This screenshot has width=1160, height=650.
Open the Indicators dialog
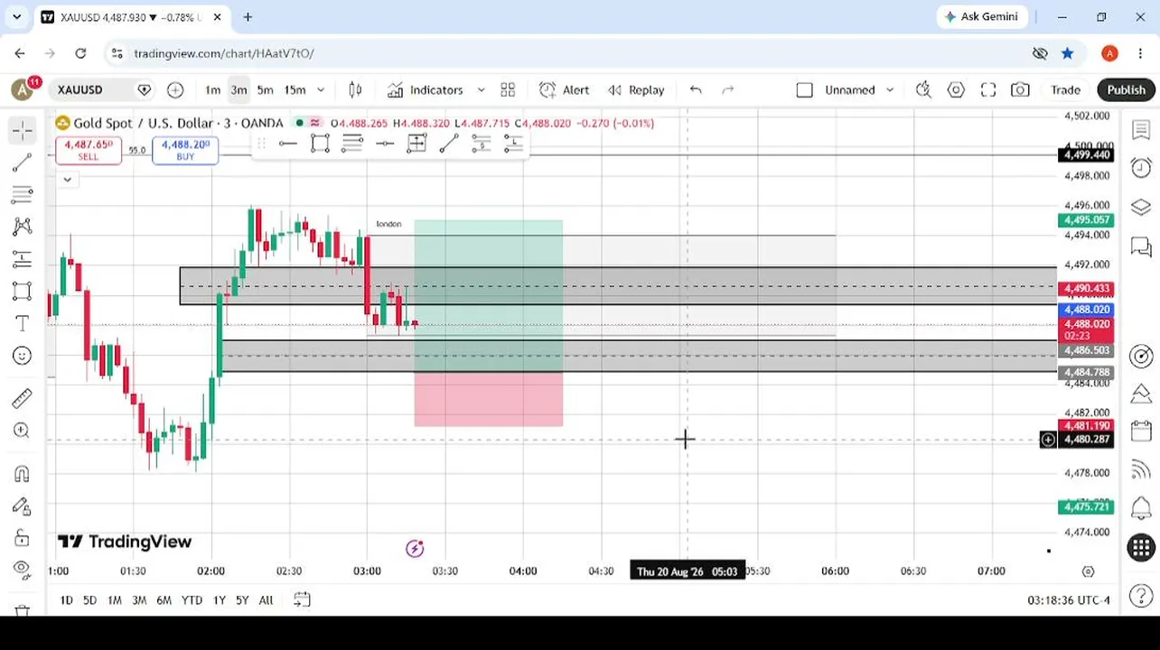tap(426, 89)
